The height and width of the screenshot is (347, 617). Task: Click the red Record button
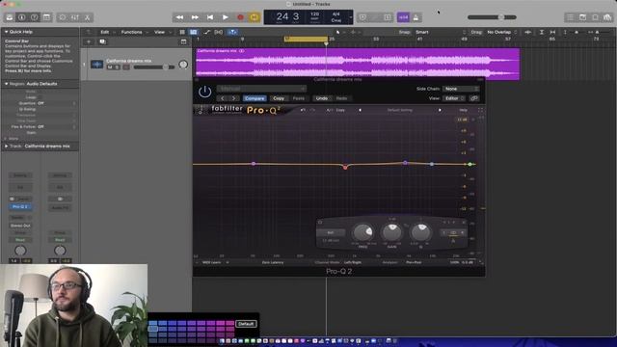pos(240,17)
